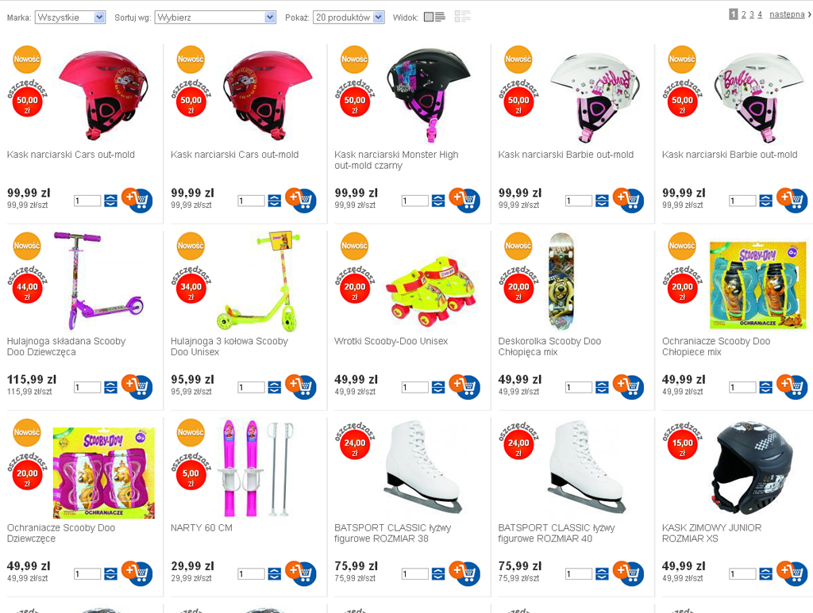Open the Sortuj wg sorting dropdown

[215, 17]
